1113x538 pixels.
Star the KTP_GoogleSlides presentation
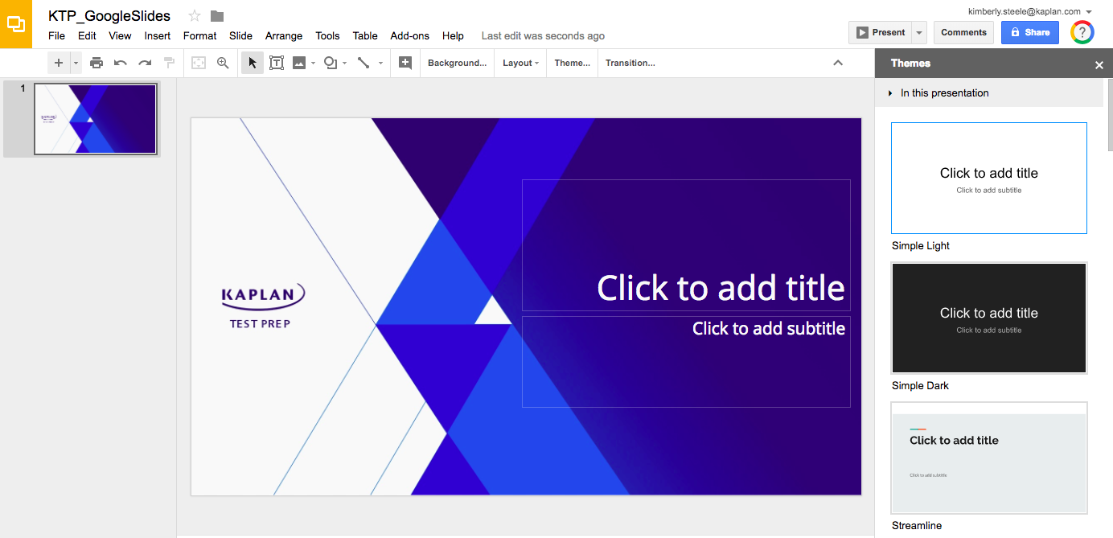(195, 16)
